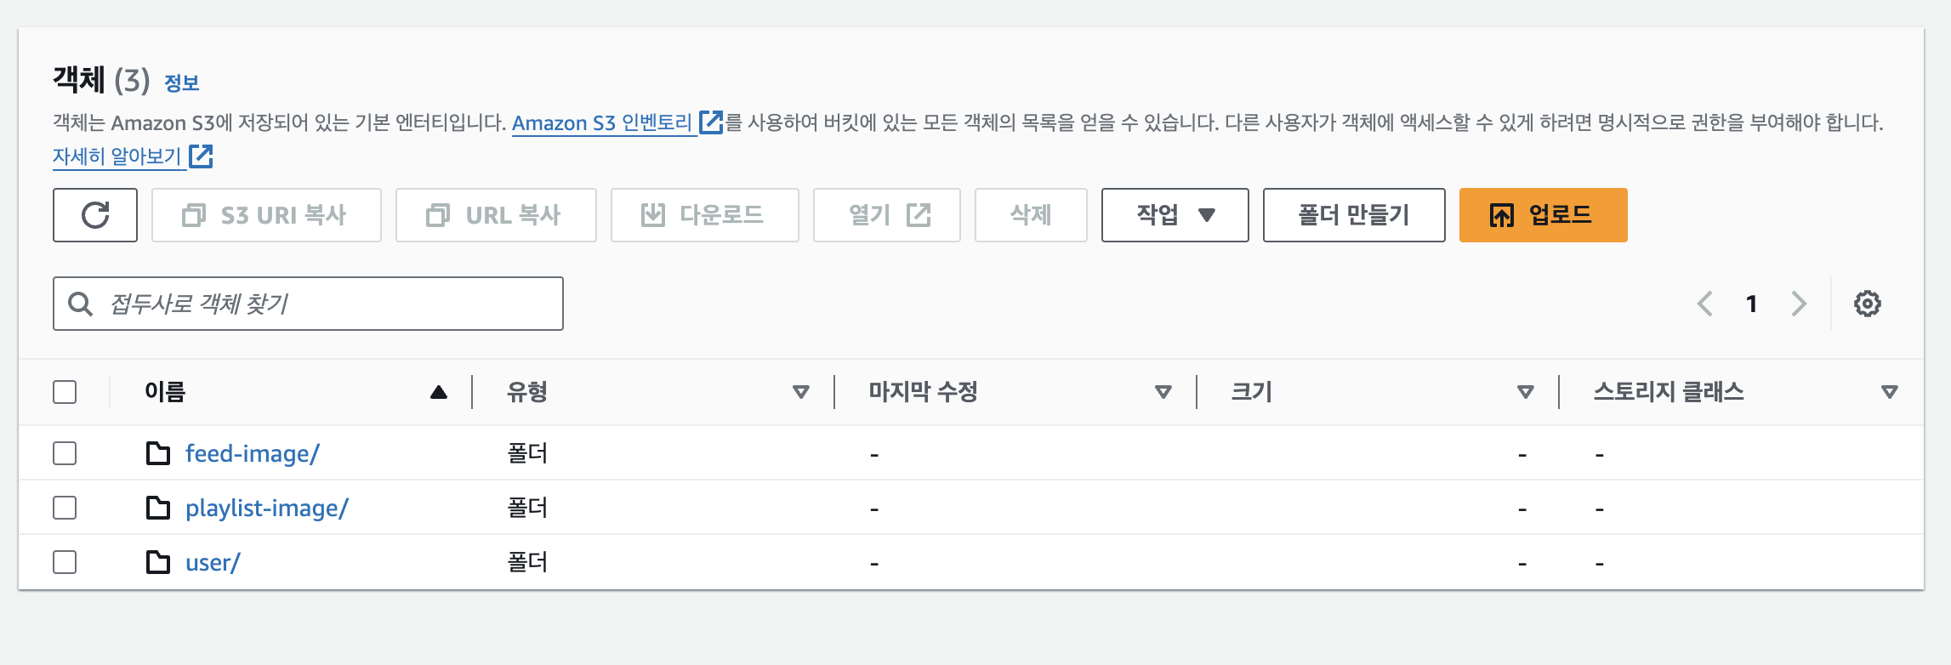The height and width of the screenshot is (665, 1951).
Task: Click the feed-image folder icon
Action: pyautogui.click(x=158, y=453)
